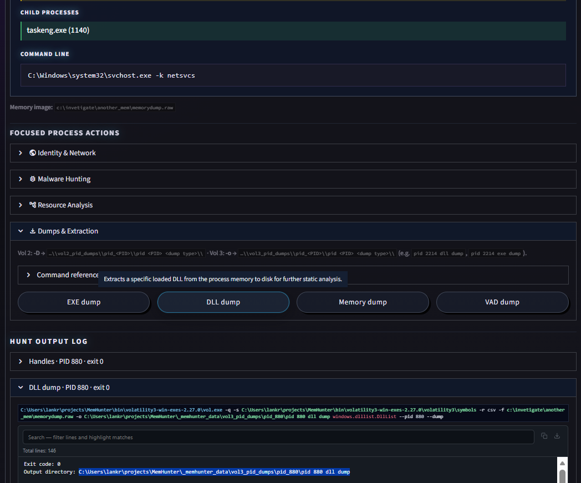Expand the Handles PID 880 log entry

coord(293,362)
